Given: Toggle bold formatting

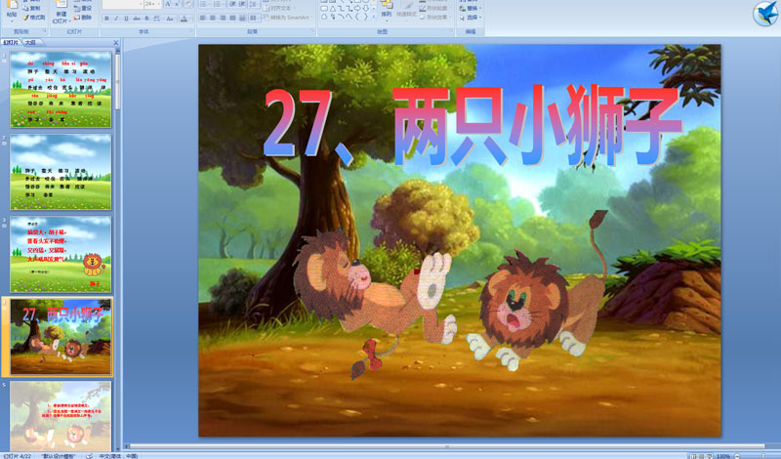Looking at the screenshot, I should click(106, 19).
